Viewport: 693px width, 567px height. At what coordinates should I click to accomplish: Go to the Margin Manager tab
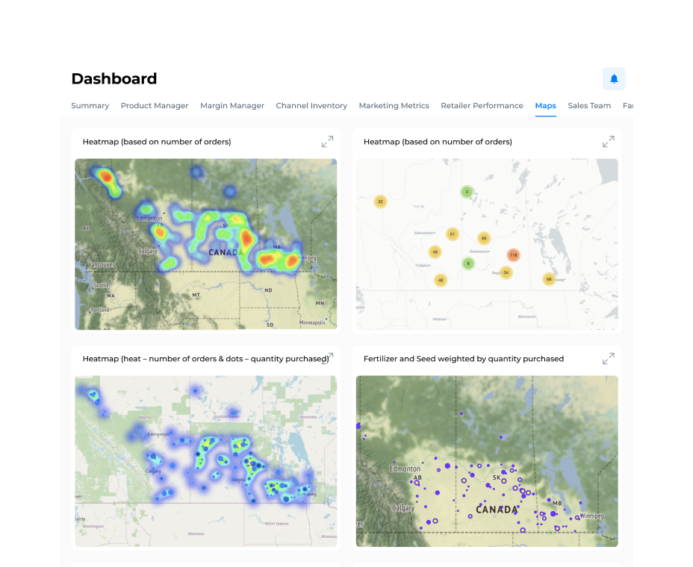pos(232,105)
